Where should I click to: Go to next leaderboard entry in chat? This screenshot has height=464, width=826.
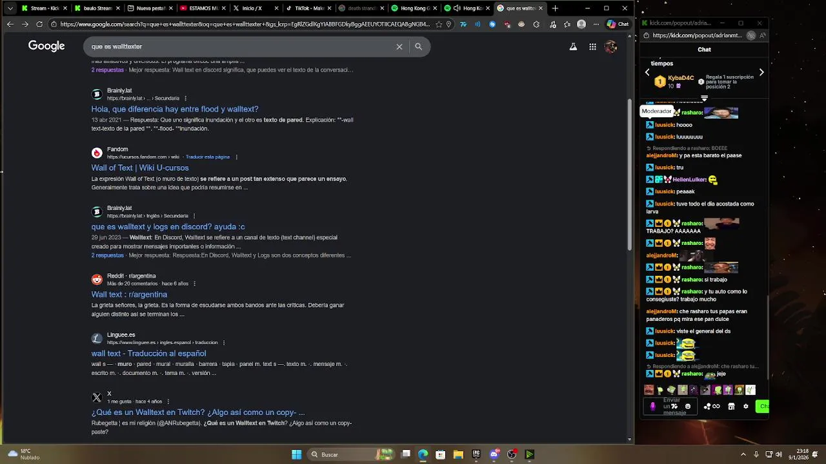click(x=761, y=72)
